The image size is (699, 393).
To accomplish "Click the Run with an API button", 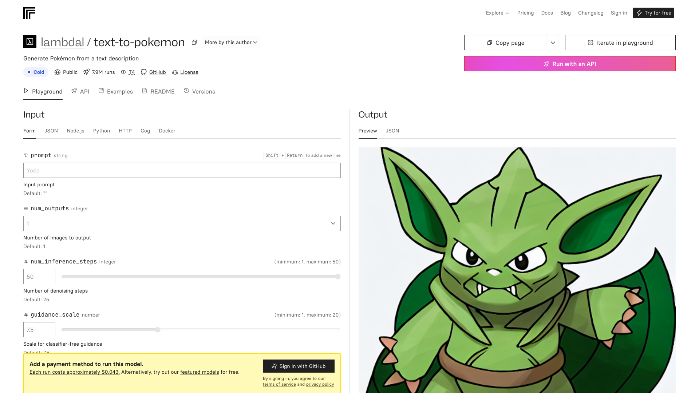I will [x=569, y=64].
